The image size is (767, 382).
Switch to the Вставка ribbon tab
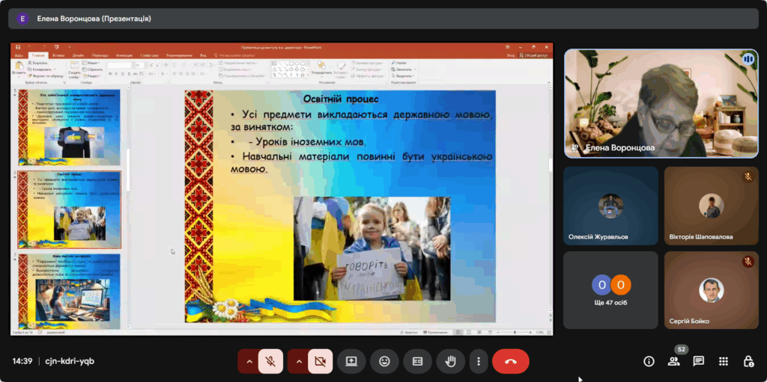coord(58,55)
